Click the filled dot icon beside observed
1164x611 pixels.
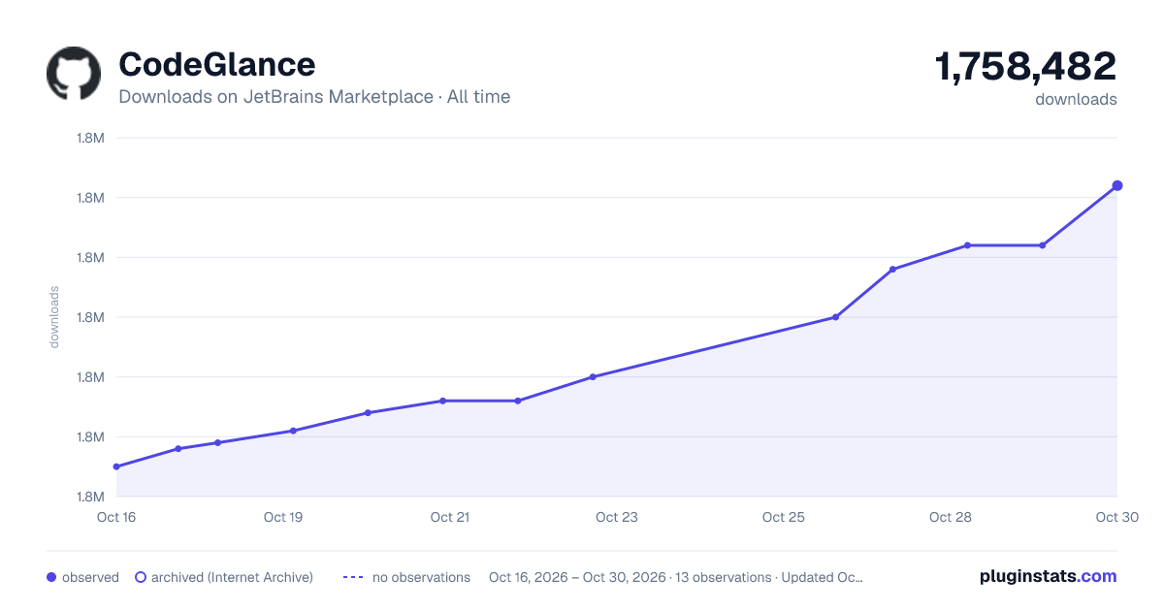point(51,577)
